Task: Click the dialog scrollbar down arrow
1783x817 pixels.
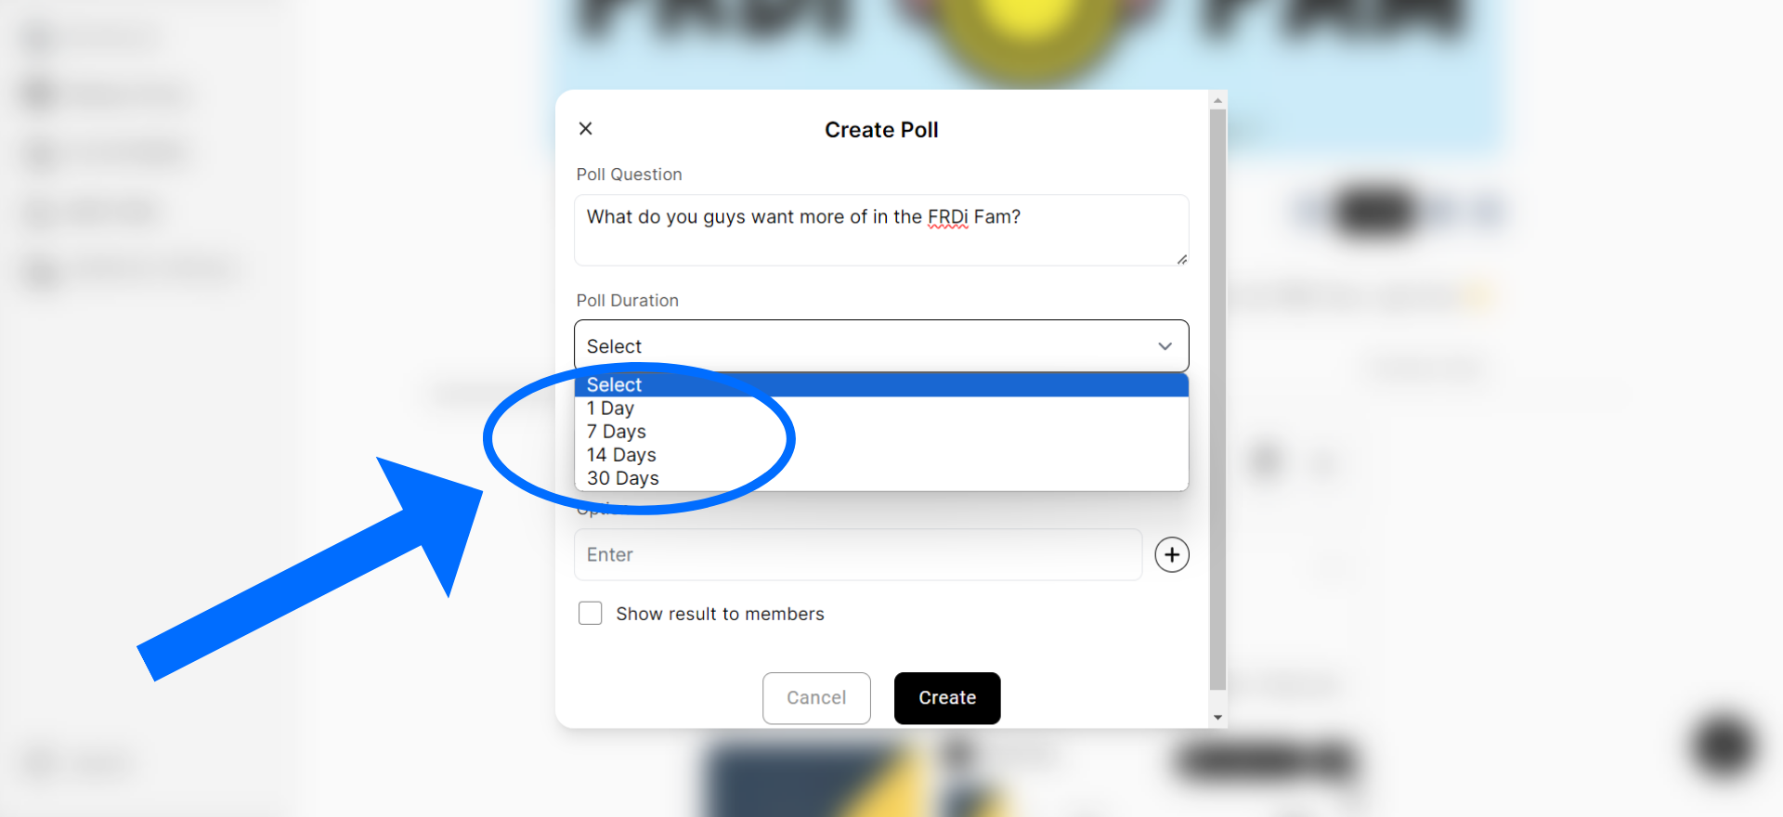Action: (x=1217, y=718)
